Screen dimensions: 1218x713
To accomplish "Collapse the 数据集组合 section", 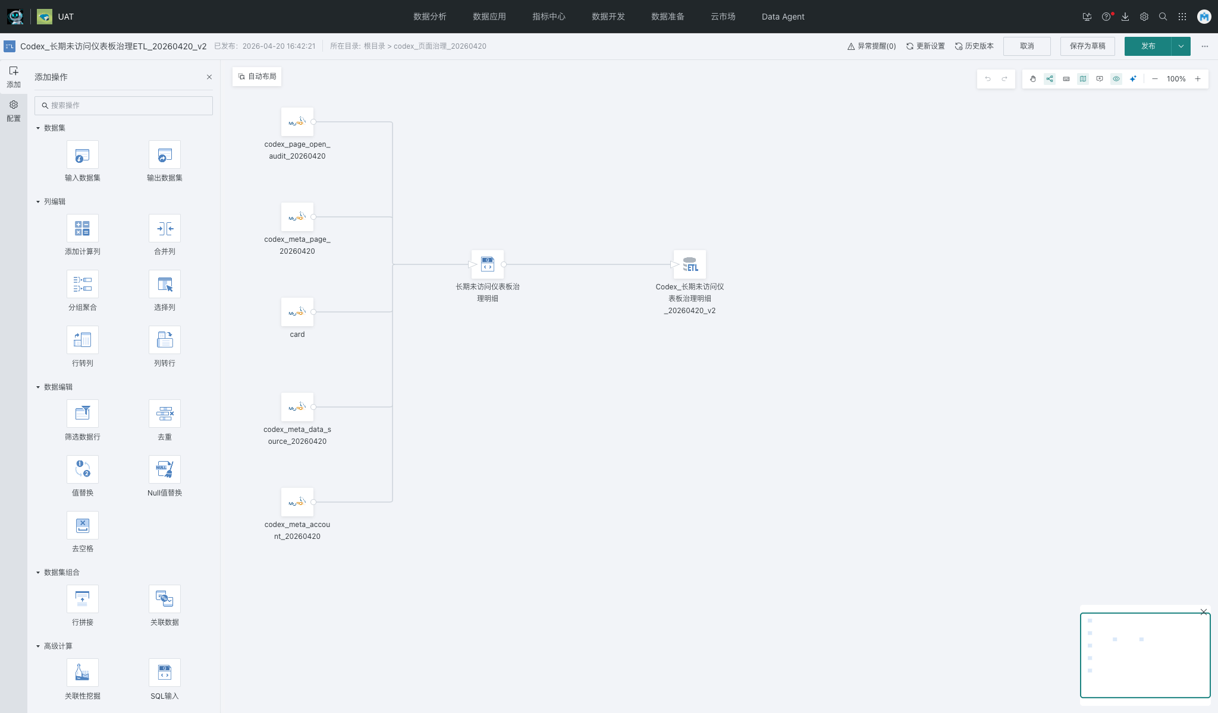I will [x=38, y=573].
